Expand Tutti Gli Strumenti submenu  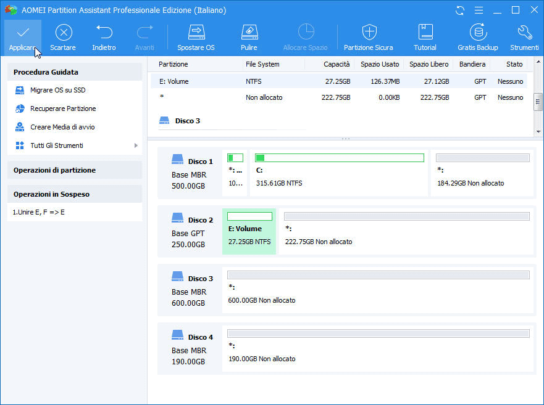point(136,145)
